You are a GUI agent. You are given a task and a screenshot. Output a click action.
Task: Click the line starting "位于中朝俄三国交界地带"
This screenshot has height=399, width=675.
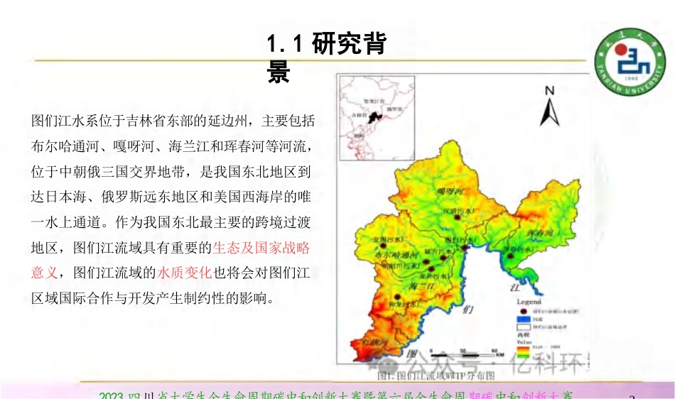(171, 172)
